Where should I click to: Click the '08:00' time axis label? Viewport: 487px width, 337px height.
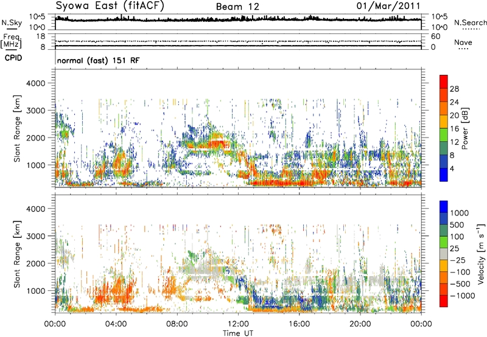[177, 324]
